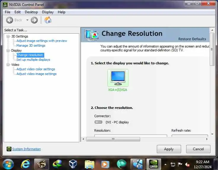Click the vertical scrollbar down arrow
The height and width of the screenshot is (170, 218).
(x=212, y=134)
